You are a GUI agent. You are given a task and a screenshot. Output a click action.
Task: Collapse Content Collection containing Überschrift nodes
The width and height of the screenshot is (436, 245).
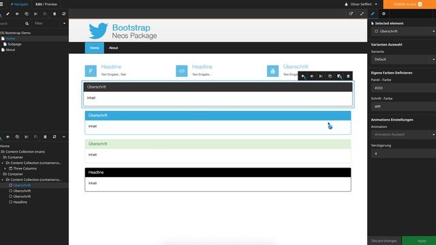pos(3,180)
